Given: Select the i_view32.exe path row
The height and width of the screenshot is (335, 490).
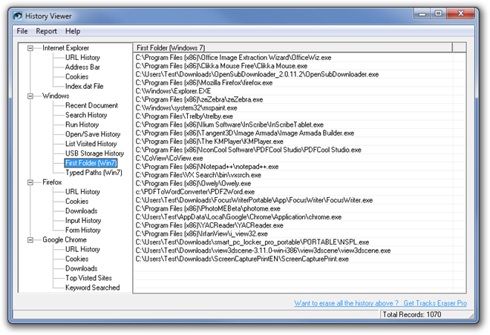Looking at the screenshot, I should 293,234.
